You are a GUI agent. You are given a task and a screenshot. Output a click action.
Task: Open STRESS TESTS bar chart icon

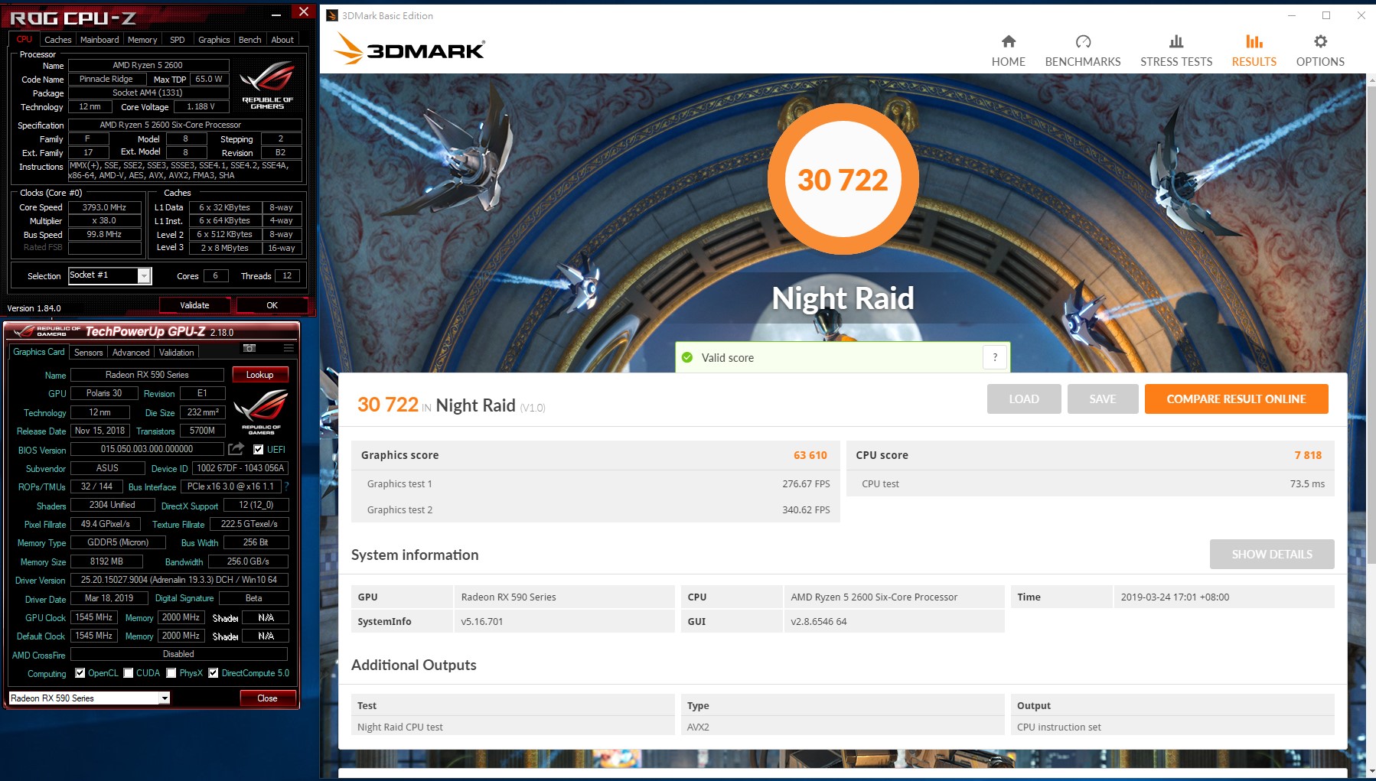(1176, 41)
